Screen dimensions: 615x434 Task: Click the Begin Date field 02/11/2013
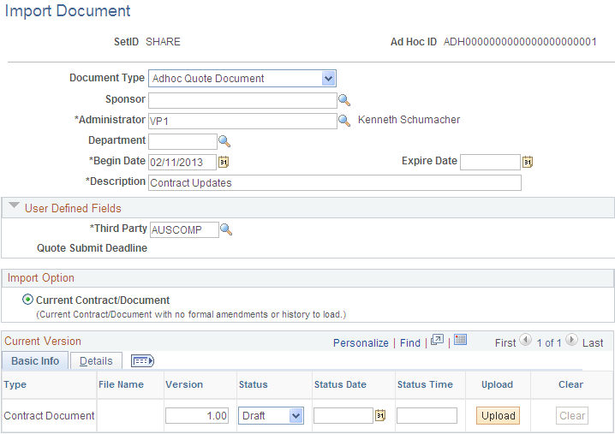[182, 162]
